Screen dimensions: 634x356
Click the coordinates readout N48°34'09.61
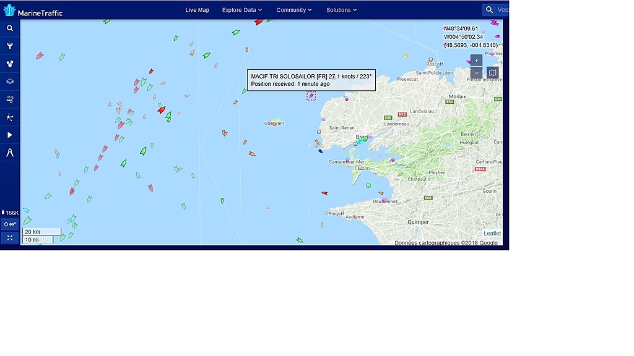tap(461, 28)
